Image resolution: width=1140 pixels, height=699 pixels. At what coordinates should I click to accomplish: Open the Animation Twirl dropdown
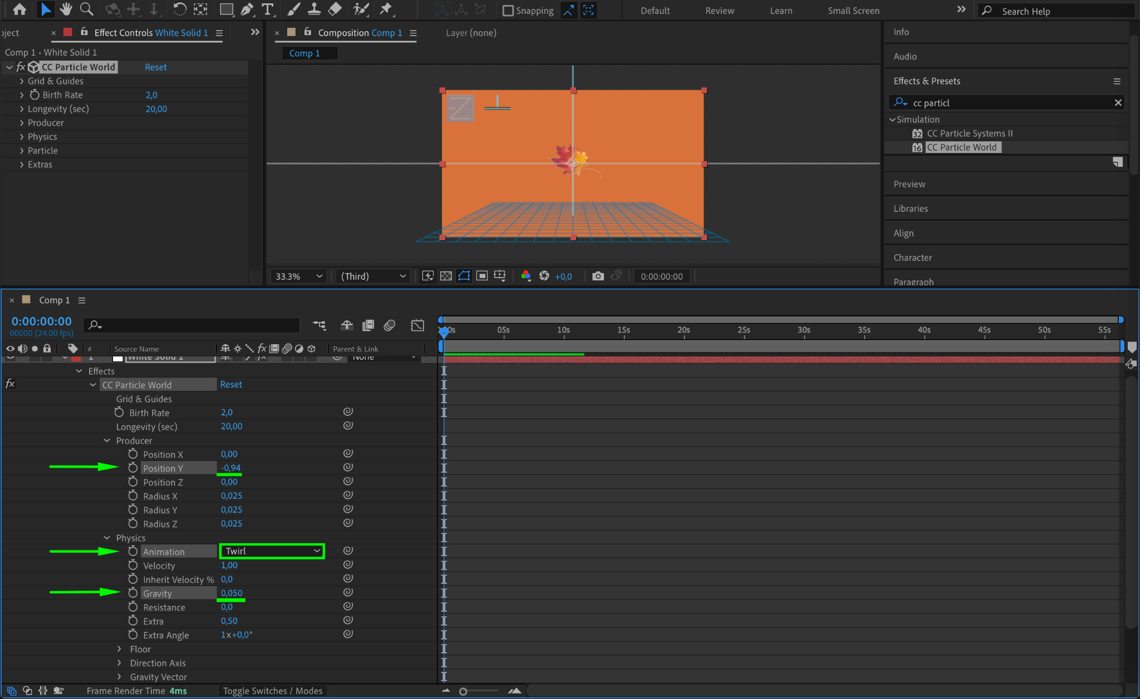(272, 551)
